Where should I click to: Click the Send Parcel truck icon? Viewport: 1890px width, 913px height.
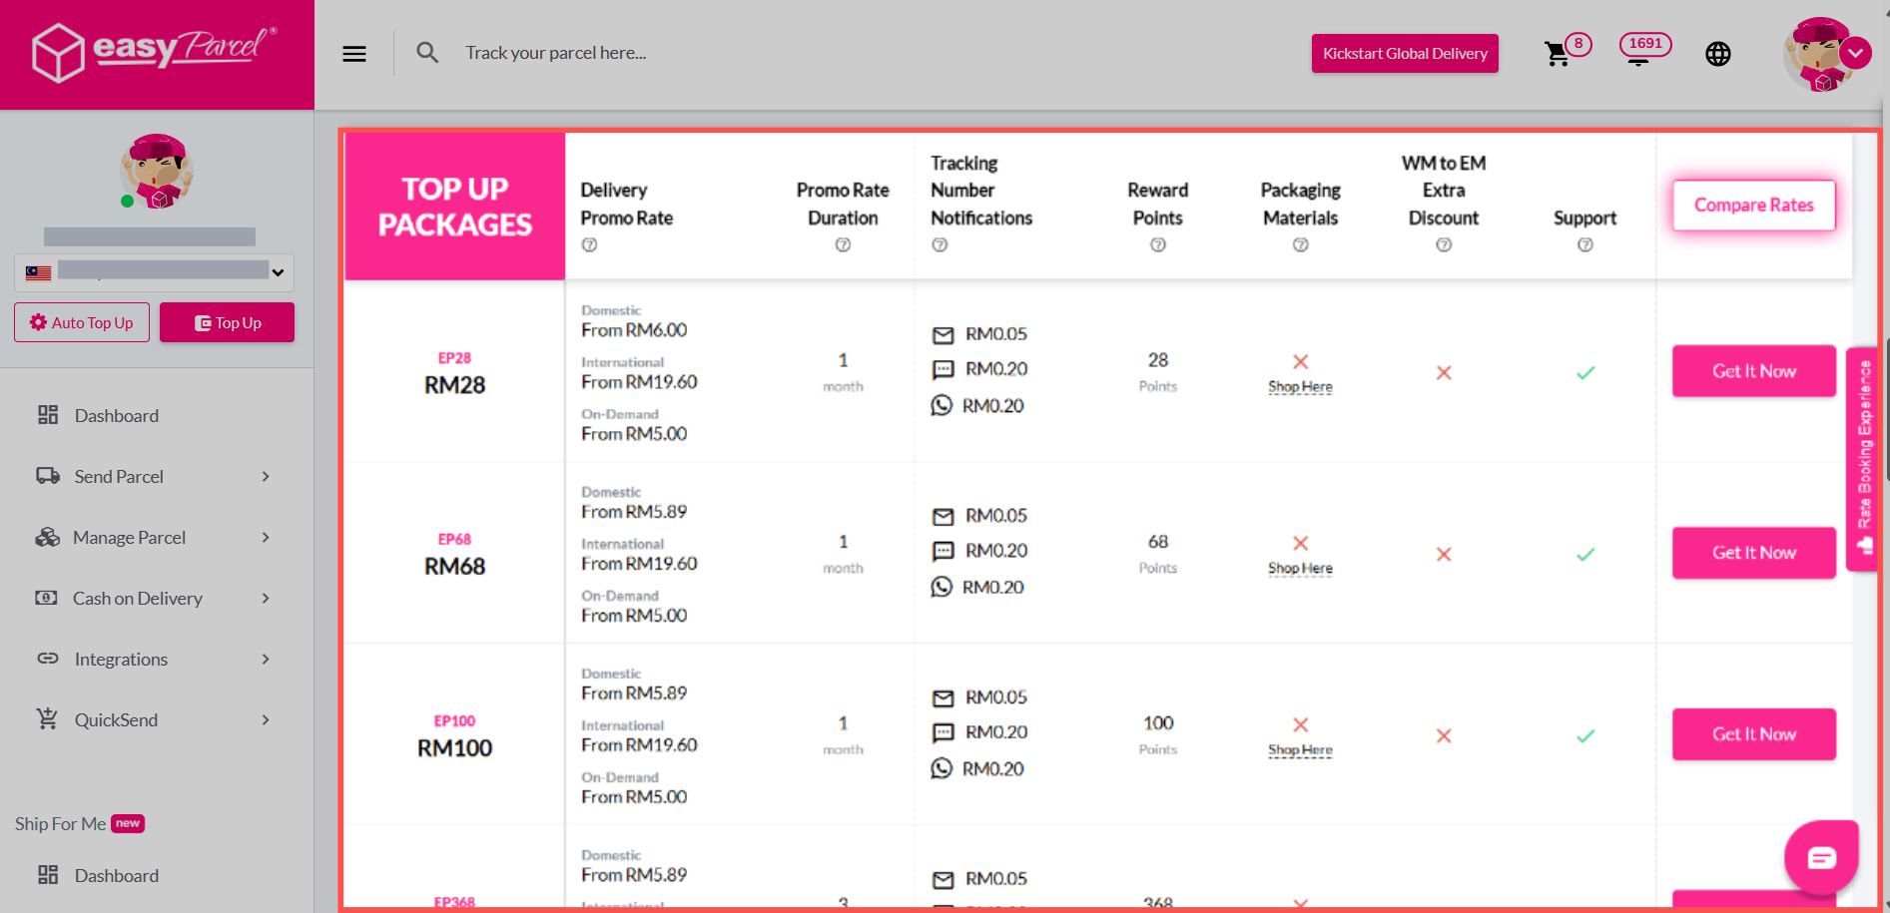tap(48, 476)
